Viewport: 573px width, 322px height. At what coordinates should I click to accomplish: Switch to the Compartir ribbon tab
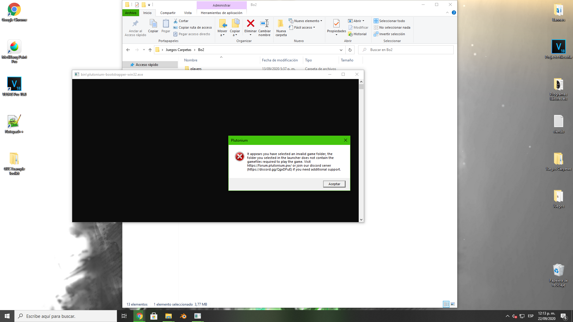point(168,13)
